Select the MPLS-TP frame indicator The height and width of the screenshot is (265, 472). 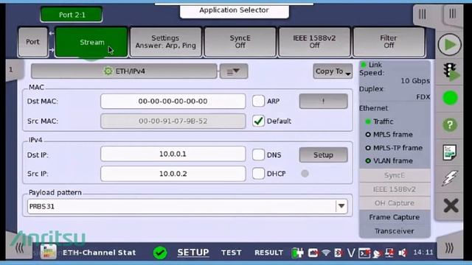point(368,148)
